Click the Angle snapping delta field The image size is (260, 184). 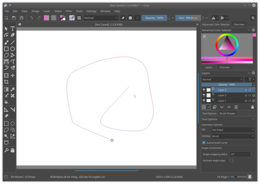coord(240,154)
